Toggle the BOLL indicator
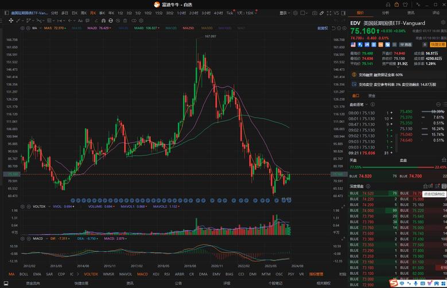 (x=24, y=274)
